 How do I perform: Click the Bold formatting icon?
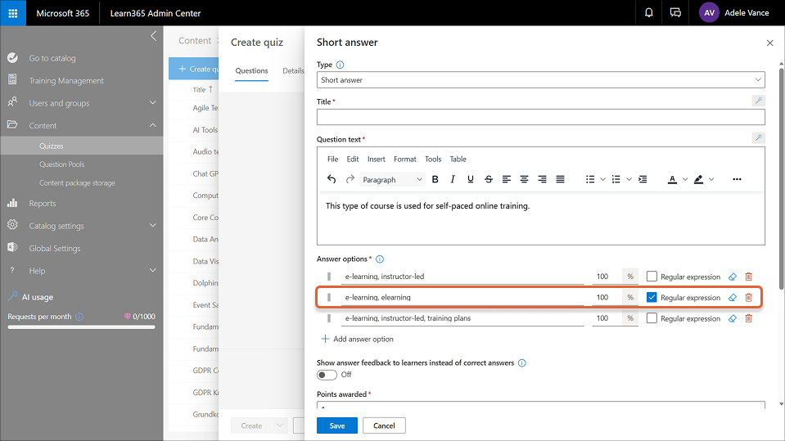click(x=435, y=179)
